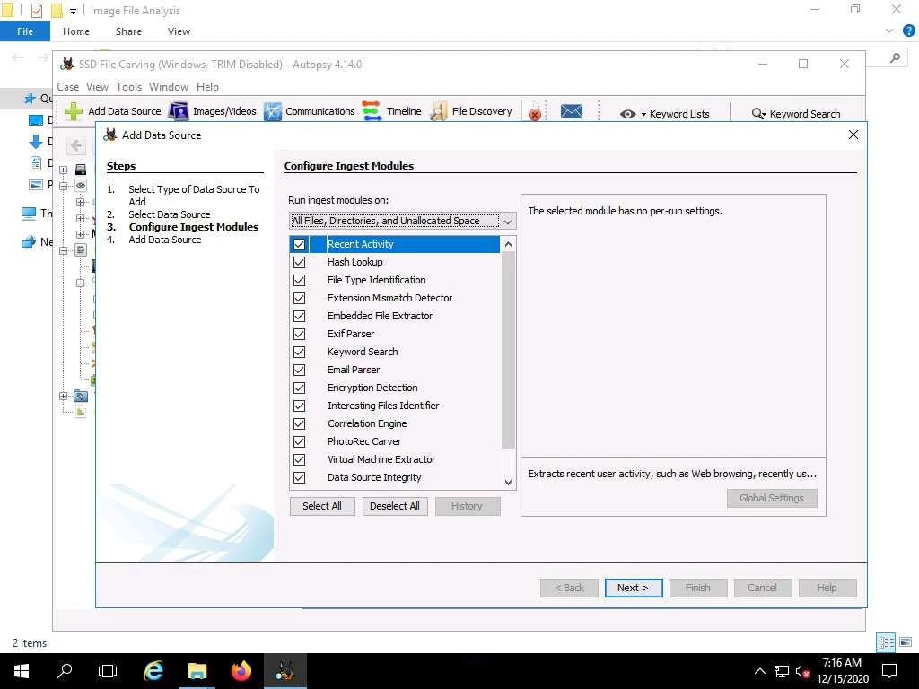Launch Internet Explorer from taskbar
Viewport: 919px width, 689px height.
coord(153,671)
